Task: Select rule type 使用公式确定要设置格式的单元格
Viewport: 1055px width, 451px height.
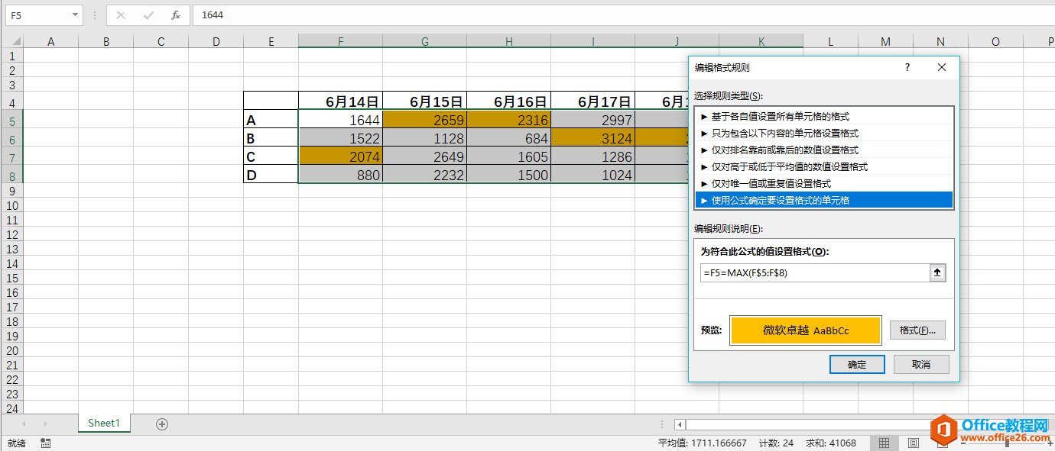Action: tap(824, 200)
